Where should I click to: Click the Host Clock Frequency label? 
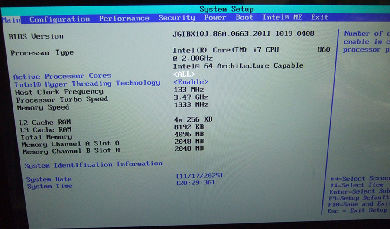(x=59, y=92)
